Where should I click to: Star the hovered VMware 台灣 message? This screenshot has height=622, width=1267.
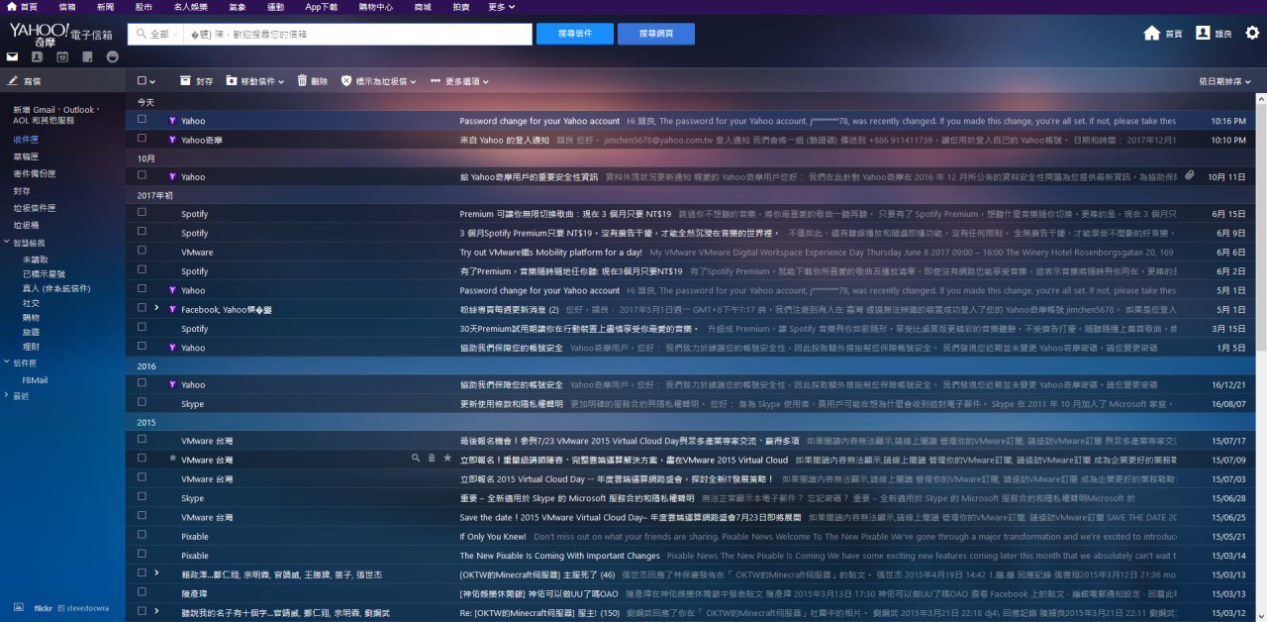447,459
